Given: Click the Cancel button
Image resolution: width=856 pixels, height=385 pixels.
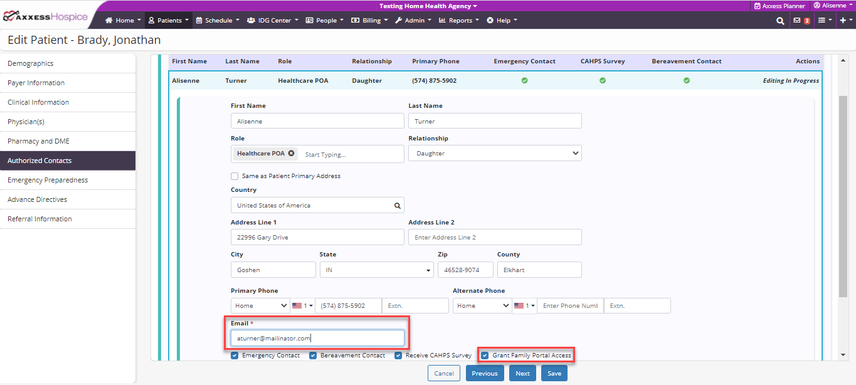Looking at the screenshot, I should pyautogui.click(x=443, y=374).
